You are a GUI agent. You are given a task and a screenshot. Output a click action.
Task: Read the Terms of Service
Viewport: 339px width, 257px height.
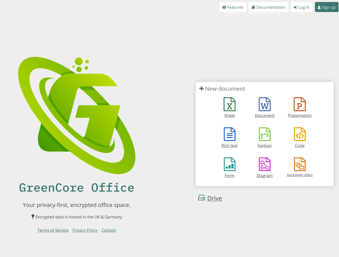[x=53, y=230]
